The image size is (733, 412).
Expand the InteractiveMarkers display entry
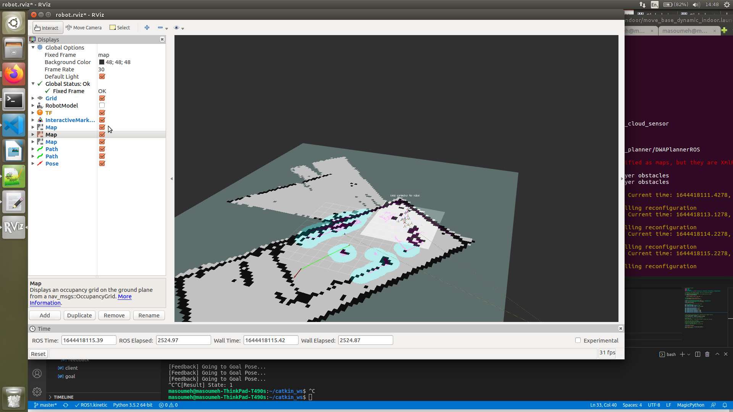click(x=33, y=120)
